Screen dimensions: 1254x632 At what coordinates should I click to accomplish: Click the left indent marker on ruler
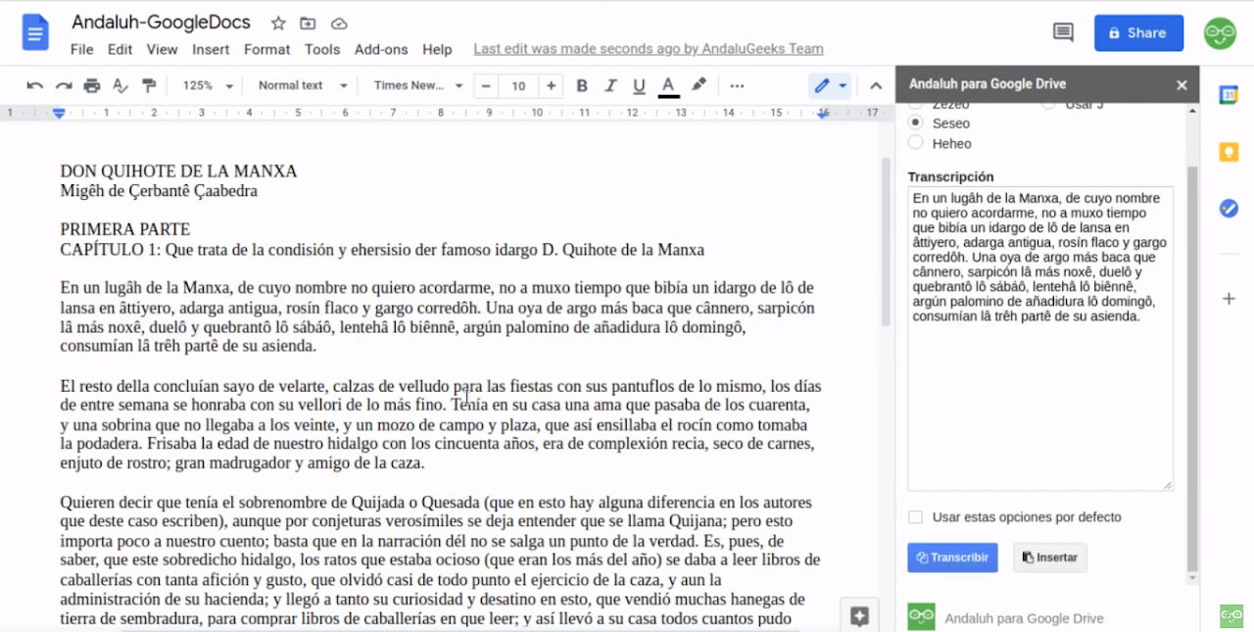pyautogui.click(x=60, y=114)
